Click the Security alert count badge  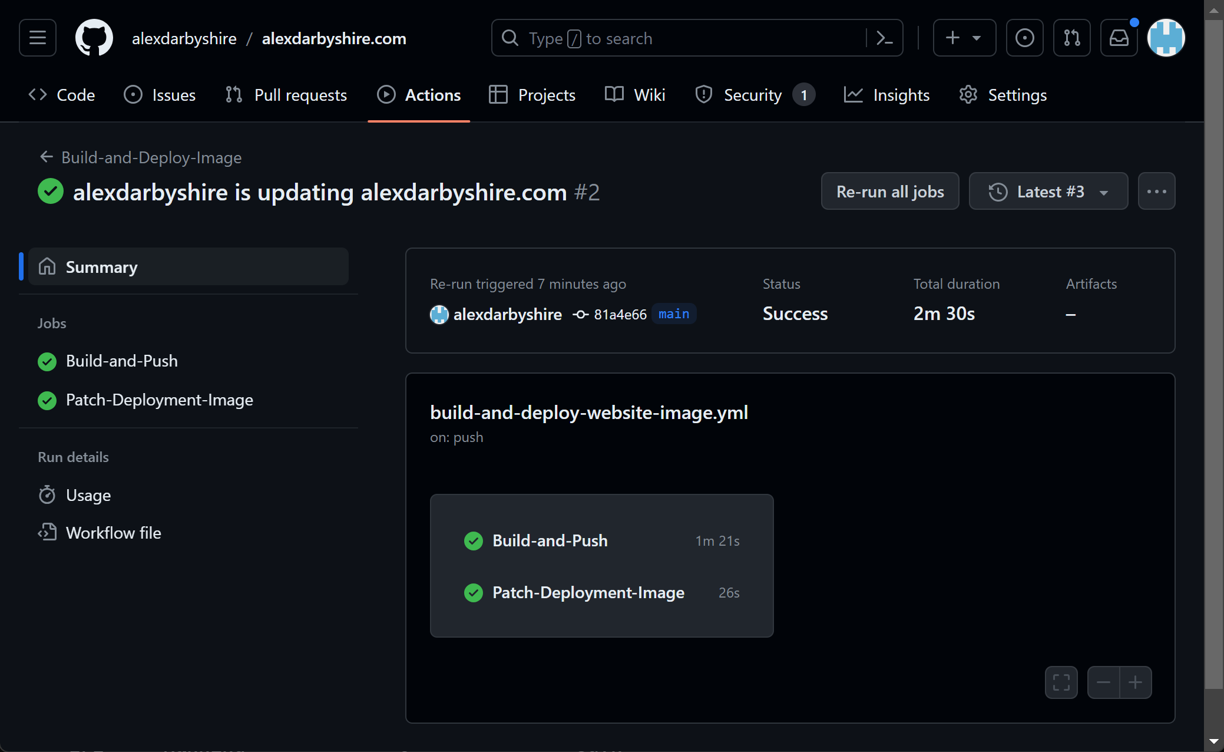tap(803, 95)
